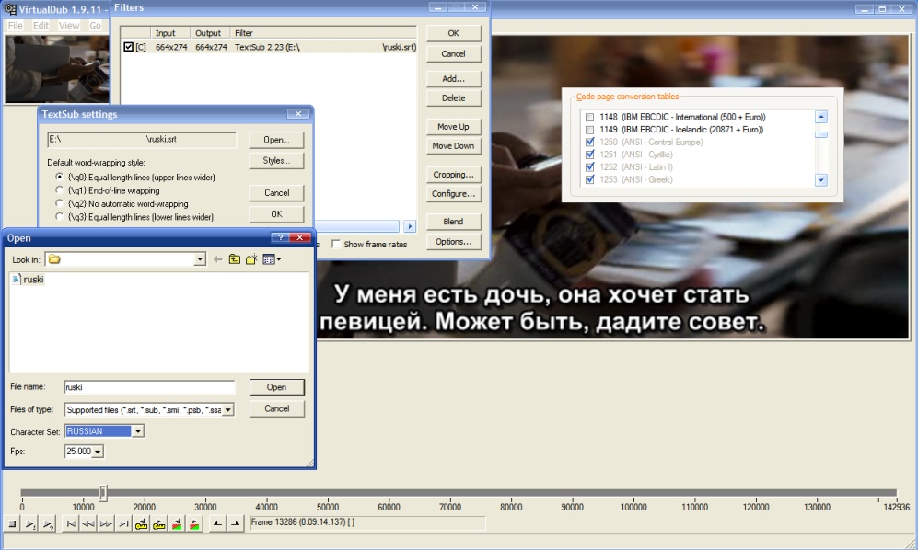
Task: Click the Stop playback button
Action: click(12, 523)
